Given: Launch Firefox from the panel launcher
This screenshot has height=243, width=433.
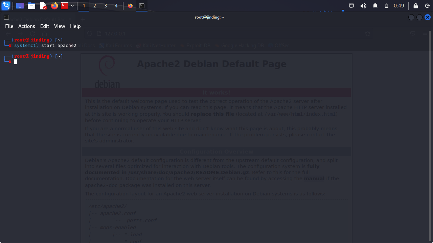Looking at the screenshot, I should (54, 6).
